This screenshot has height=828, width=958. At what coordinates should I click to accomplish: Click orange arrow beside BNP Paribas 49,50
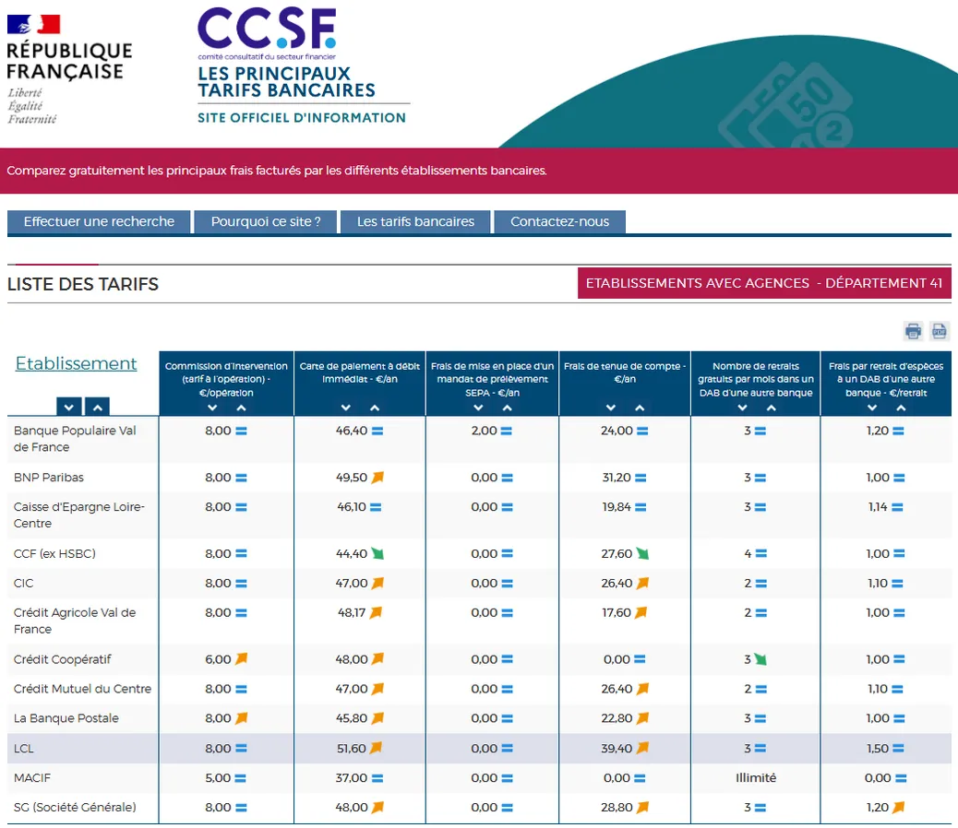(x=377, y=477)
